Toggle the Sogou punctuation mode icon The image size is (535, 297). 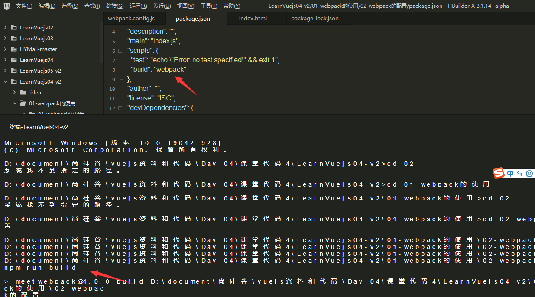[x=519, y=174]
